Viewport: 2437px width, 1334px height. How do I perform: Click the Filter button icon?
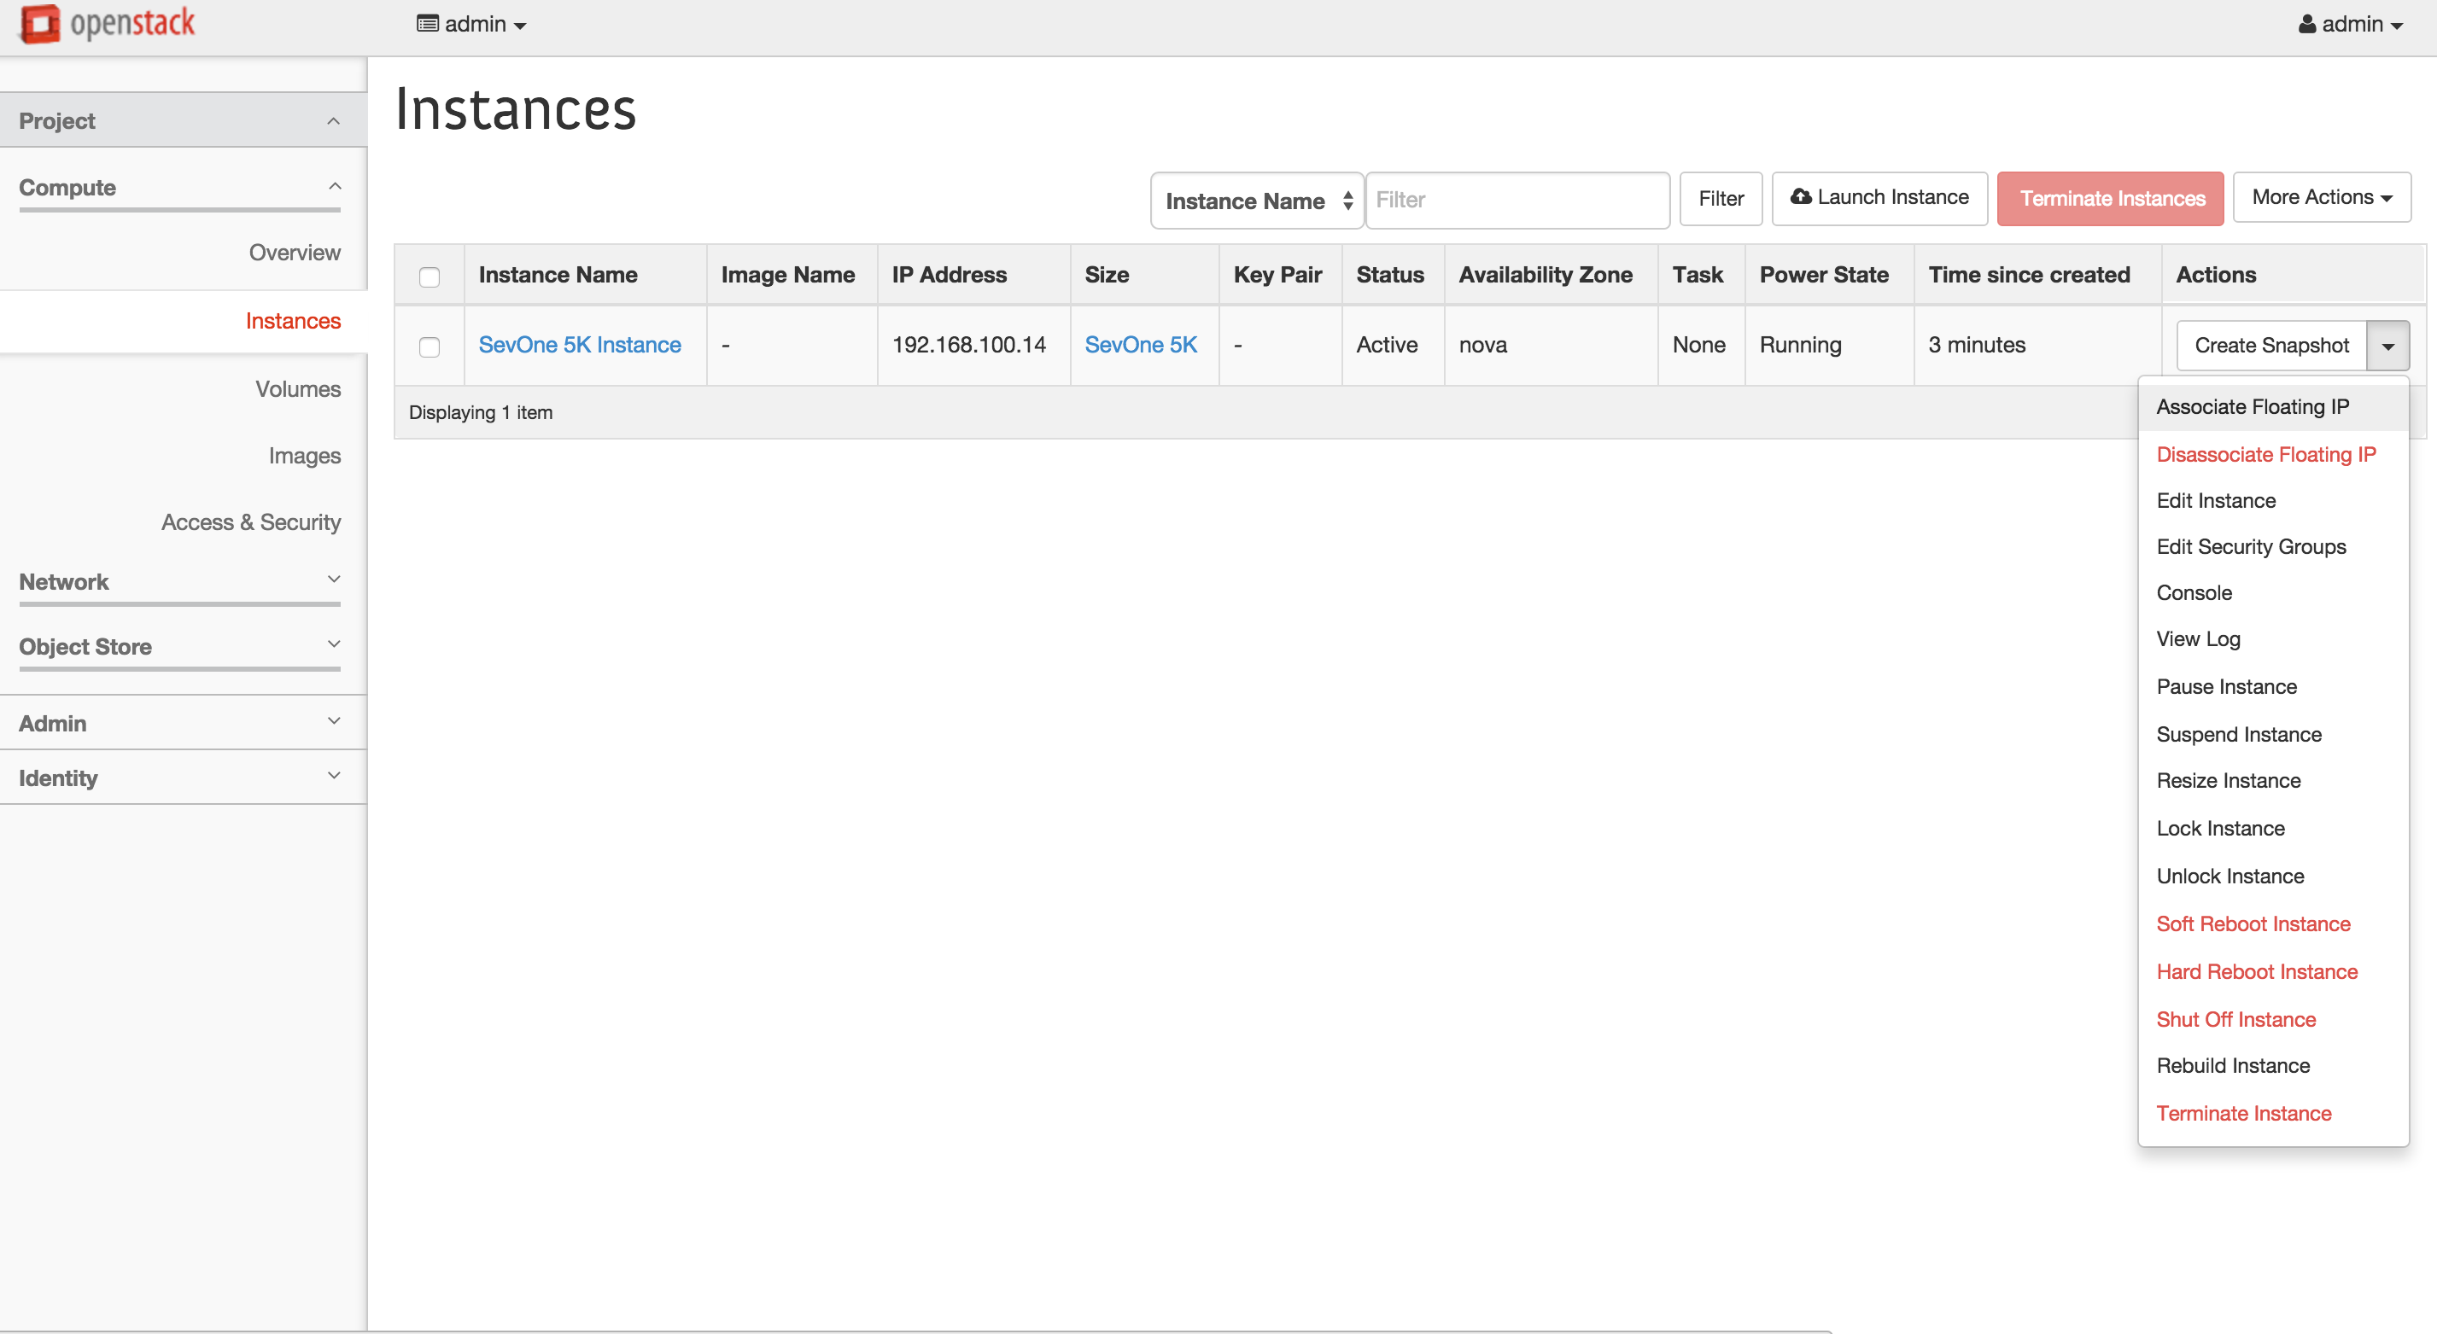1721,197
